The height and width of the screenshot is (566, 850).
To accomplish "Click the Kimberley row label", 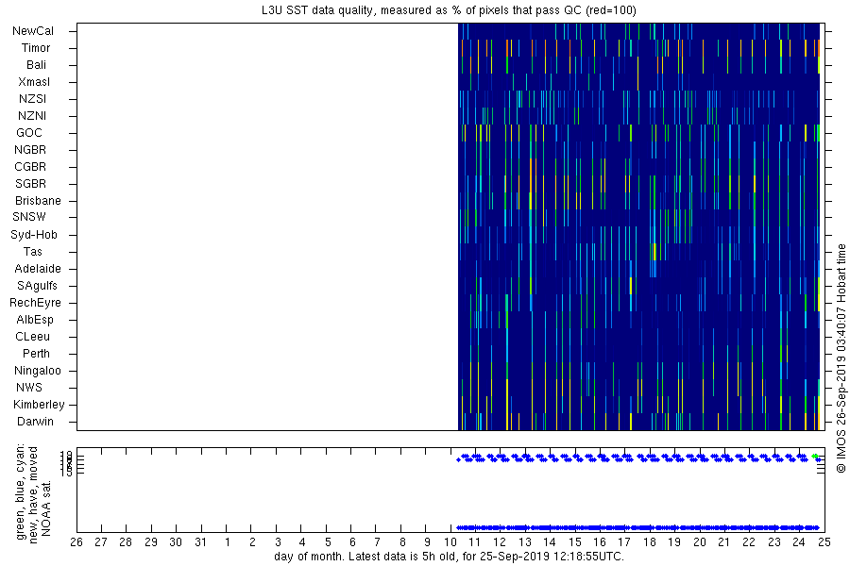I will click(39, 405).
